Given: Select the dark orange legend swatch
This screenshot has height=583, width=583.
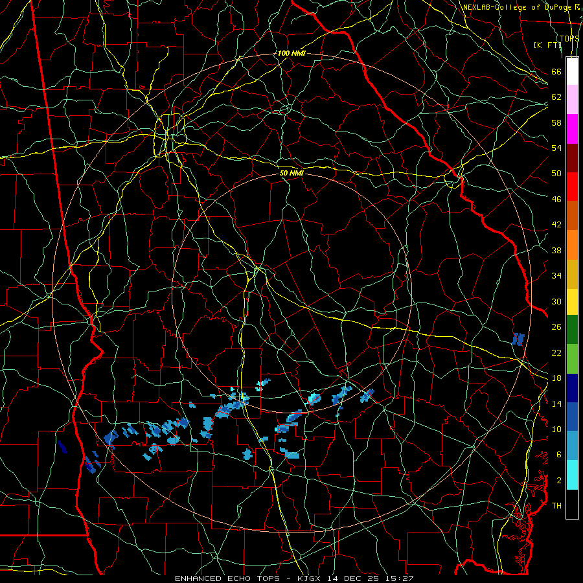Looking at the screenshot, I should (572, 216).
